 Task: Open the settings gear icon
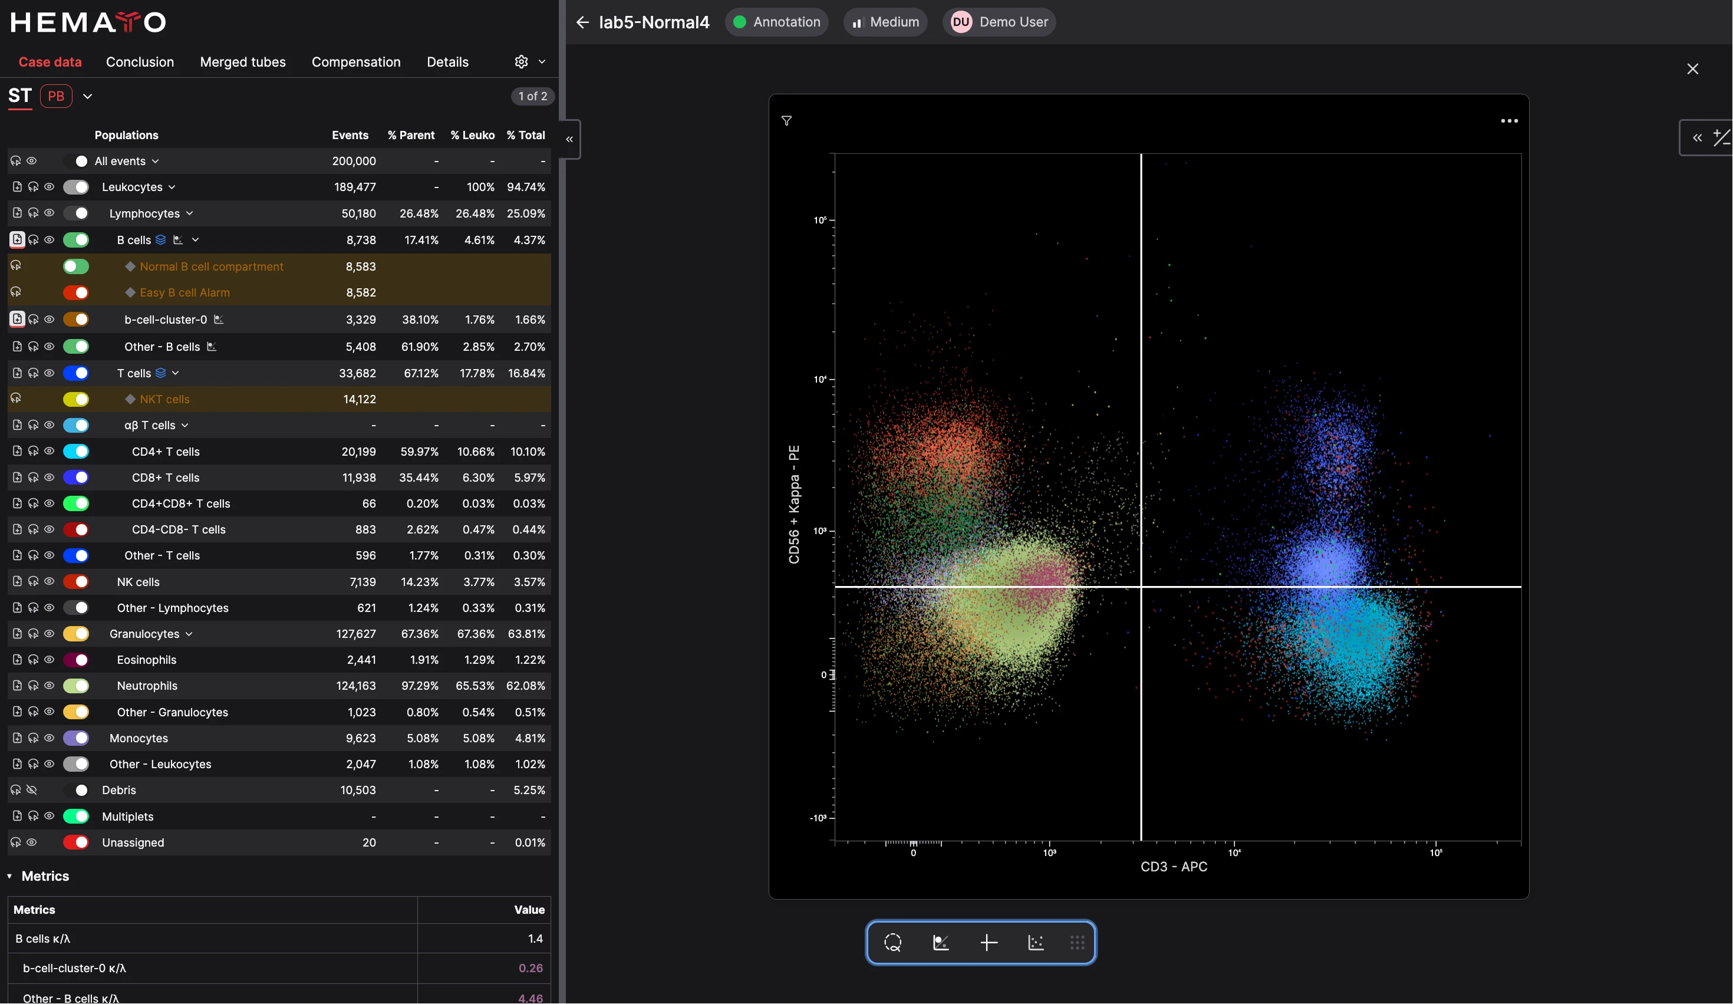point(521,62)
